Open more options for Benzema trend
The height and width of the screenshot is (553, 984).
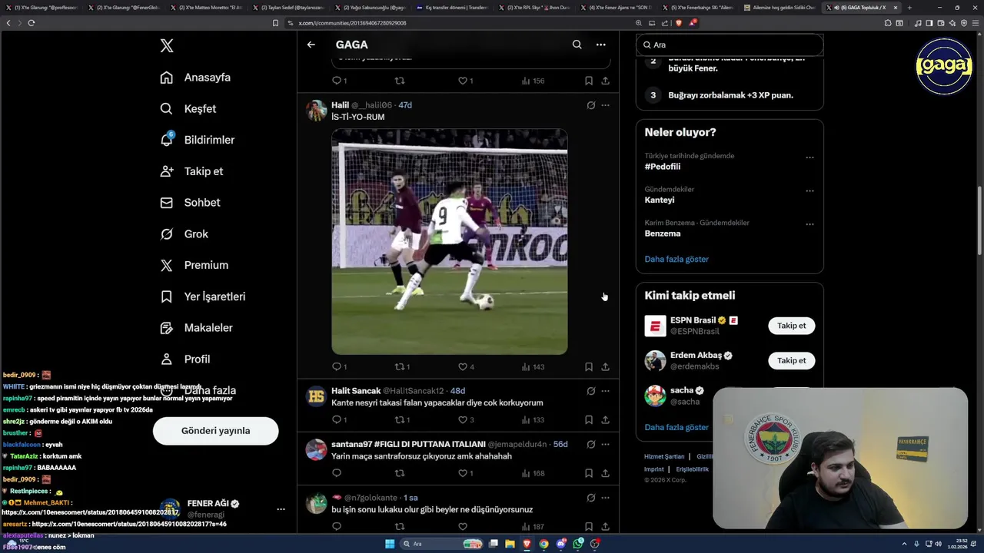(x=809, y=224)
